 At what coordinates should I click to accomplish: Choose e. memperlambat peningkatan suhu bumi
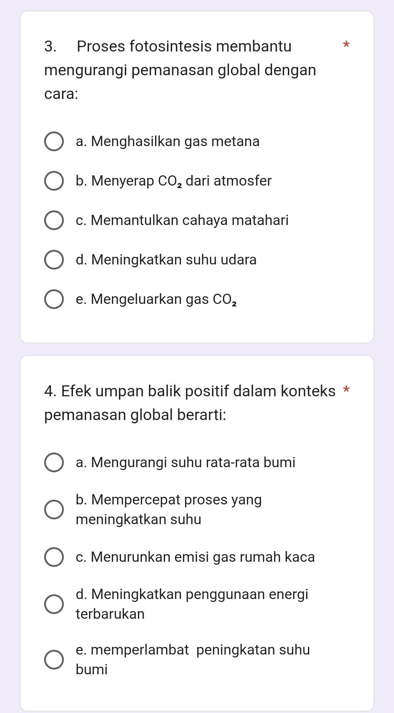(x=54, y=660)
